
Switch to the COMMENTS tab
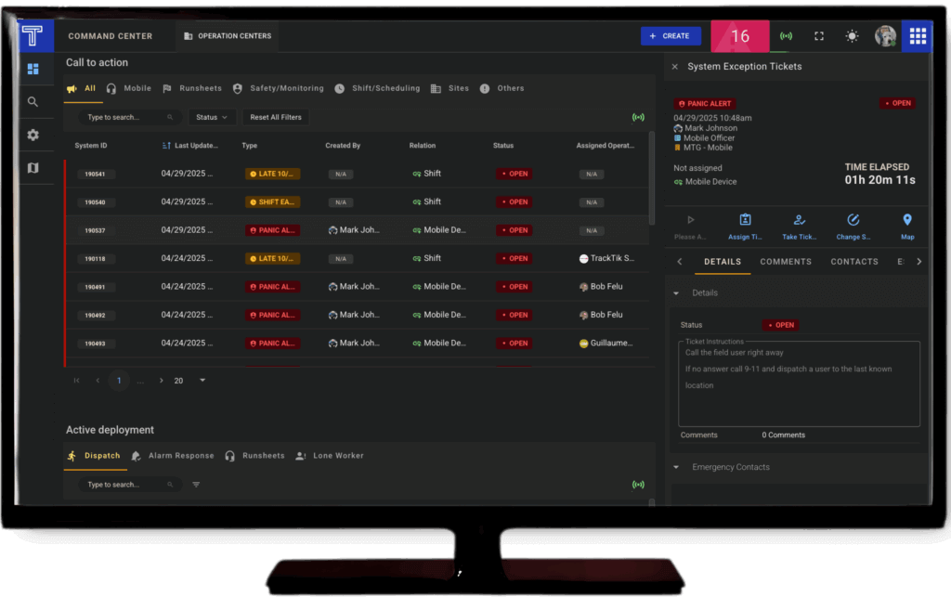(786, 262)
